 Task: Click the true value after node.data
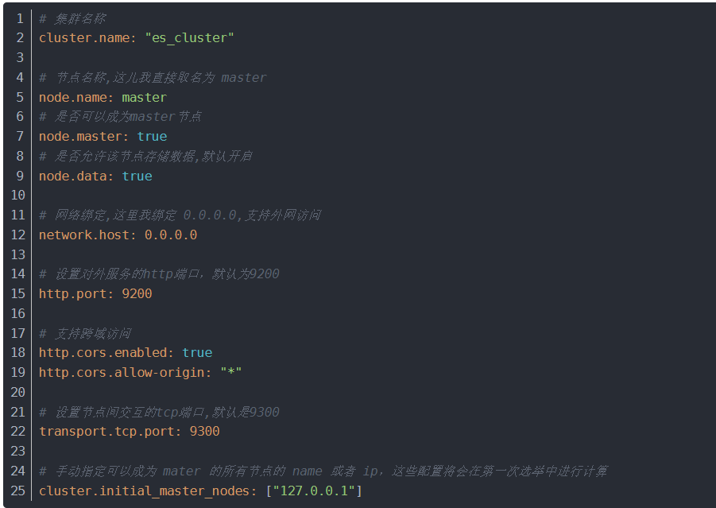click(137, 176)
